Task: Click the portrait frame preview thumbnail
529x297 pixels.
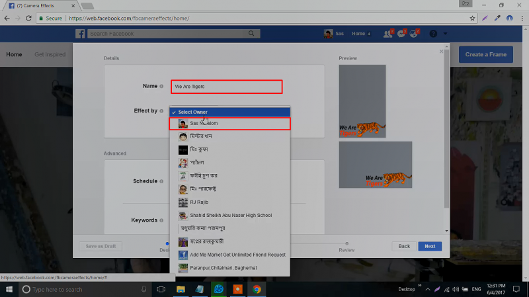Action: pos(362,101)
